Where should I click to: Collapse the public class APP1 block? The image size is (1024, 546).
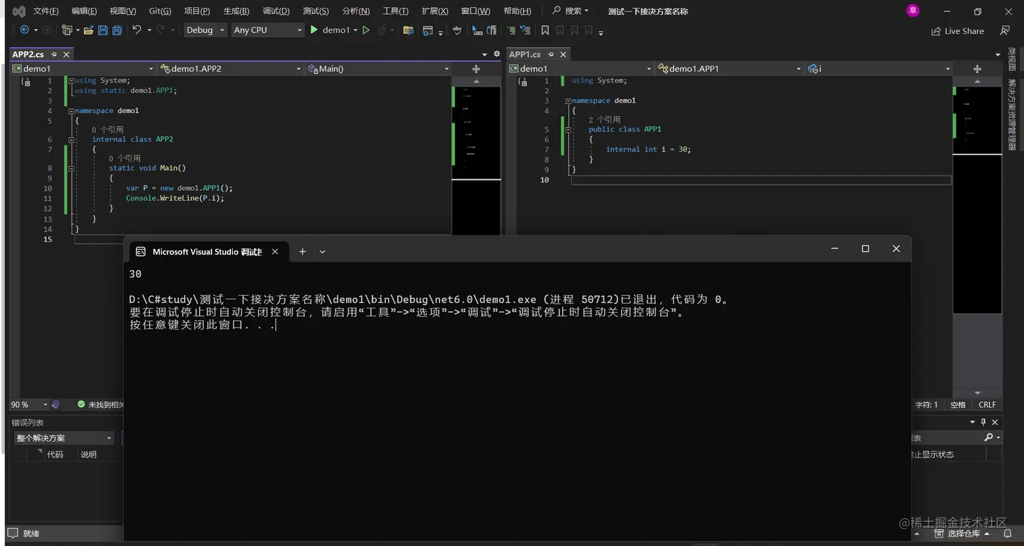coord(568,129)
